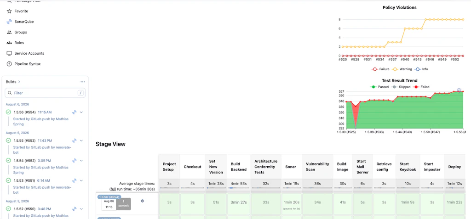Open dropdown arrow for build #551
This screenshot has height=219, width=471.
(81, 180)
